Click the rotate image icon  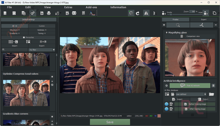(x=215, y=13)
